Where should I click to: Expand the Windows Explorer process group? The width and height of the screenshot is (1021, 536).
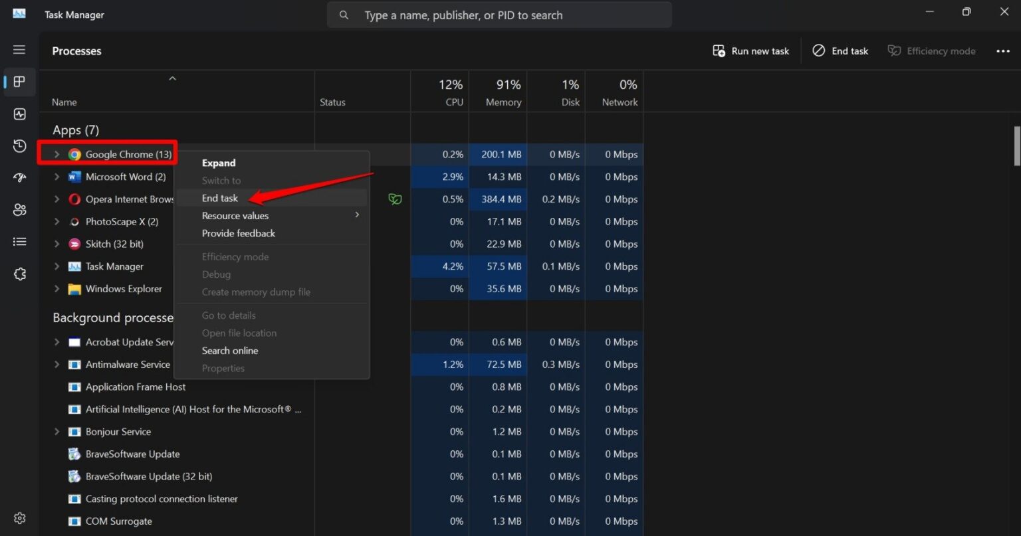point(57,289)
